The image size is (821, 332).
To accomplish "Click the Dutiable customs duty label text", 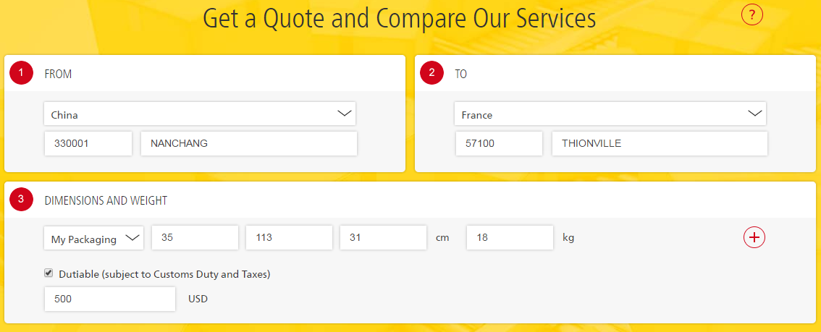I will tap(164, 274).
